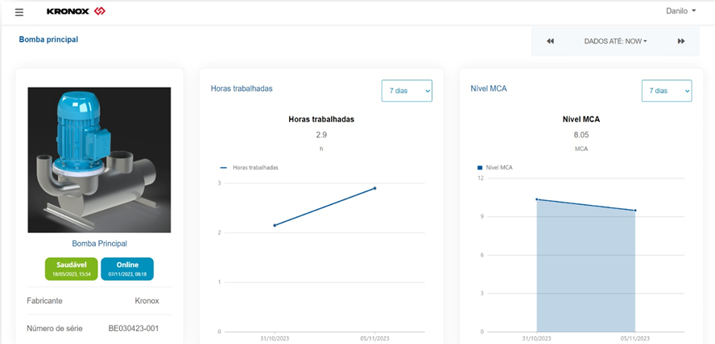Open the hamburger navigation menu
The width and height of the screenshot is (715, 344).
(19, 12)
